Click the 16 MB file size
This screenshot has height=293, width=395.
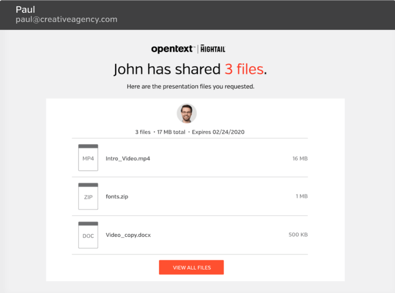[300, 159]
